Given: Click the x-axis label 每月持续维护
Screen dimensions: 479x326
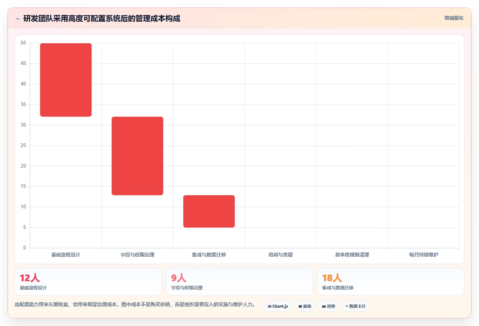Looking at the screenshot, I should click(x=424, y=255).
